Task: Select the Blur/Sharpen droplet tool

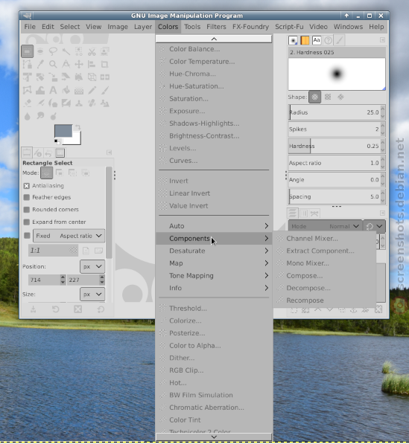Action: (28, 116)
